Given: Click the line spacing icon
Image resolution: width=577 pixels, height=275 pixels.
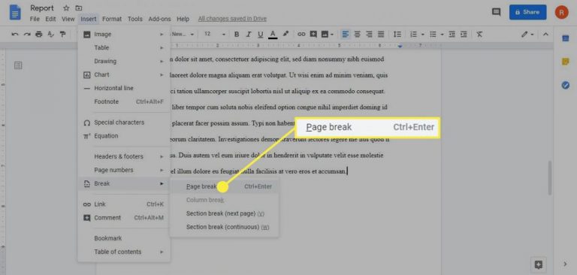Looking at the screenshot, I should (x=397, y=35).
